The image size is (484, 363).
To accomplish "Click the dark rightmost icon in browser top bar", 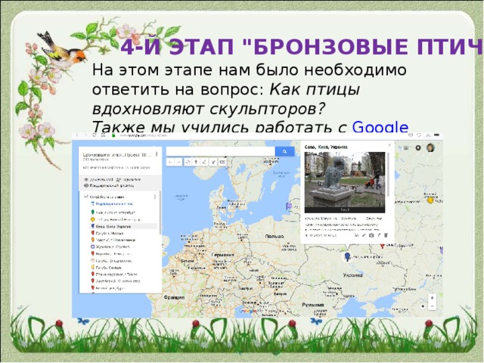I will click(436, 135).
